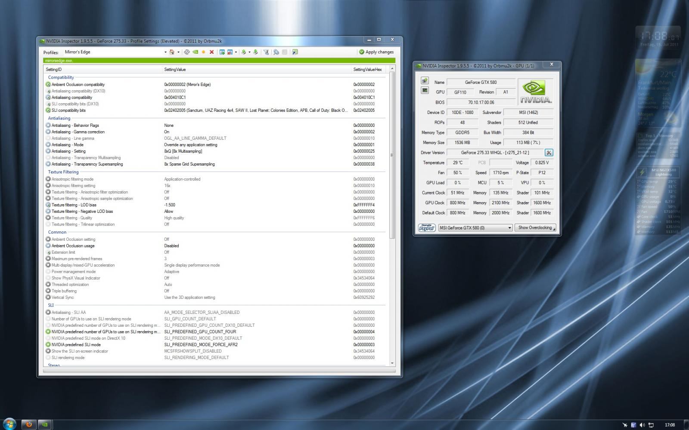
Task: Click value 'SLI_PREDEFINED_MODE_FORCE_AFR2'
Action: pyautogui.click(x=201, y=344)
